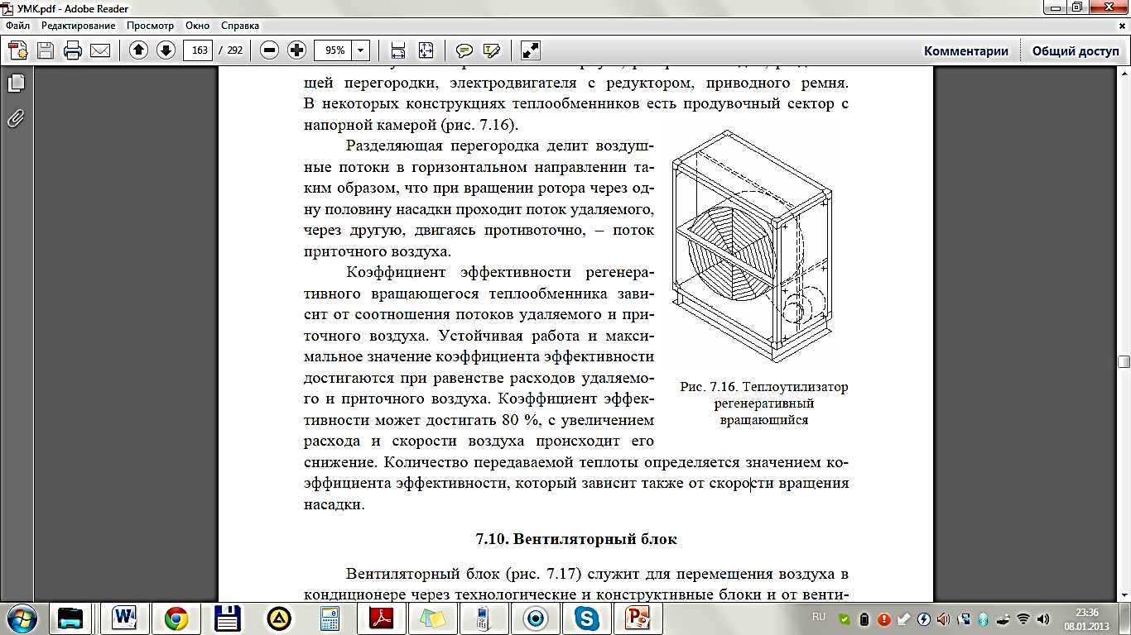
Task: Open the Комментарии pane
Action: coord(966,50)
